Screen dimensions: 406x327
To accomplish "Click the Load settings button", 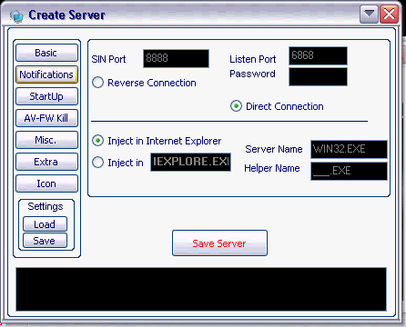I will [45, 224].
